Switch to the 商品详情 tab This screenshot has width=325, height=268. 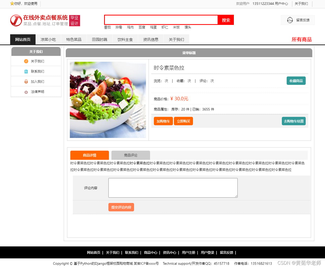pyautogui.click(x=90, y=155)
